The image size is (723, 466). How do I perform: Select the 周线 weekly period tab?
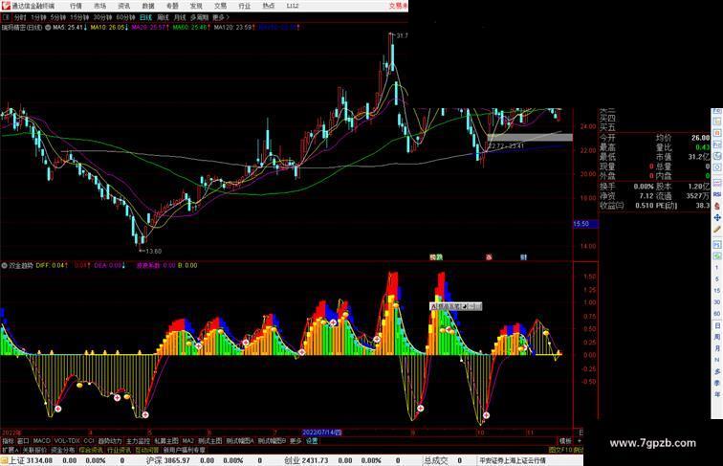pos(163,17)
